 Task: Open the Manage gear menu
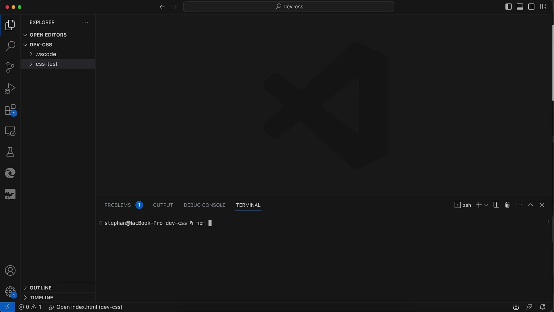pyautogui.click(x=10, y=292)
